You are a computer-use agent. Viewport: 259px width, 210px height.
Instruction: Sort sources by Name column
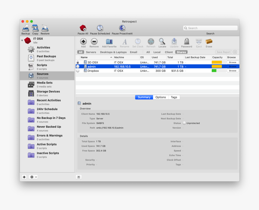(x=96, y=57)
